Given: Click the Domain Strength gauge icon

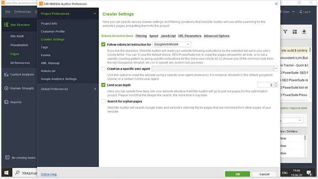Looking at the screenshot, I should (6, 88).
